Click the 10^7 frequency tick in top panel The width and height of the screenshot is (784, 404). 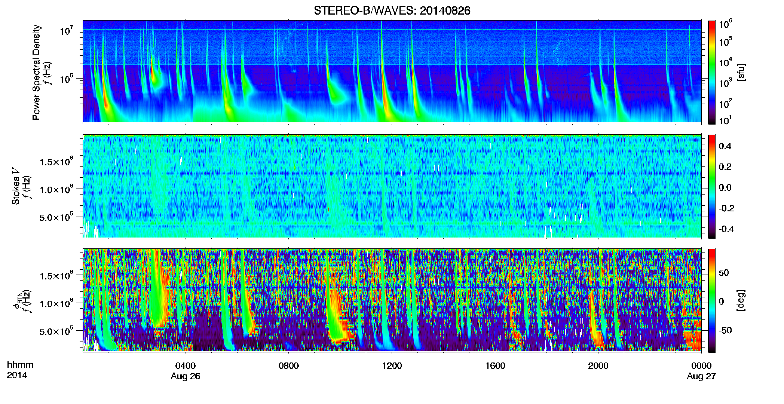point(67,30)
